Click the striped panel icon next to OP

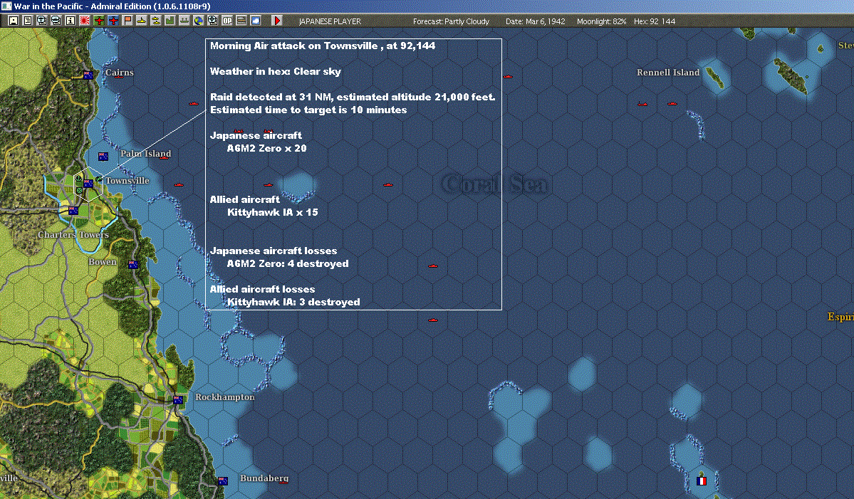pyautogui.click(x=241, y=21)
